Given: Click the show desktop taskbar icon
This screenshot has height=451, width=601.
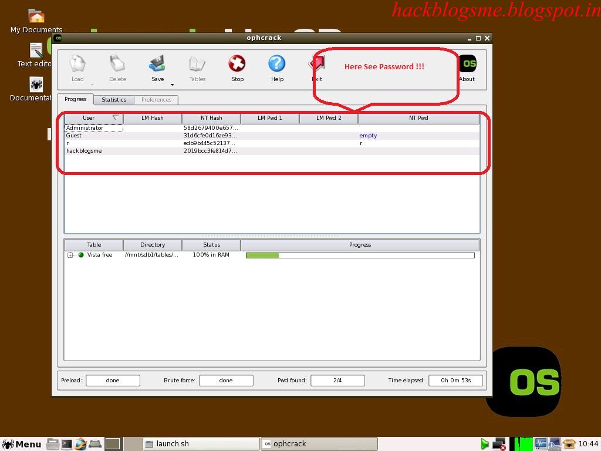Looking at the screenshot, I should pyautogui.click(x=95, y=444).
